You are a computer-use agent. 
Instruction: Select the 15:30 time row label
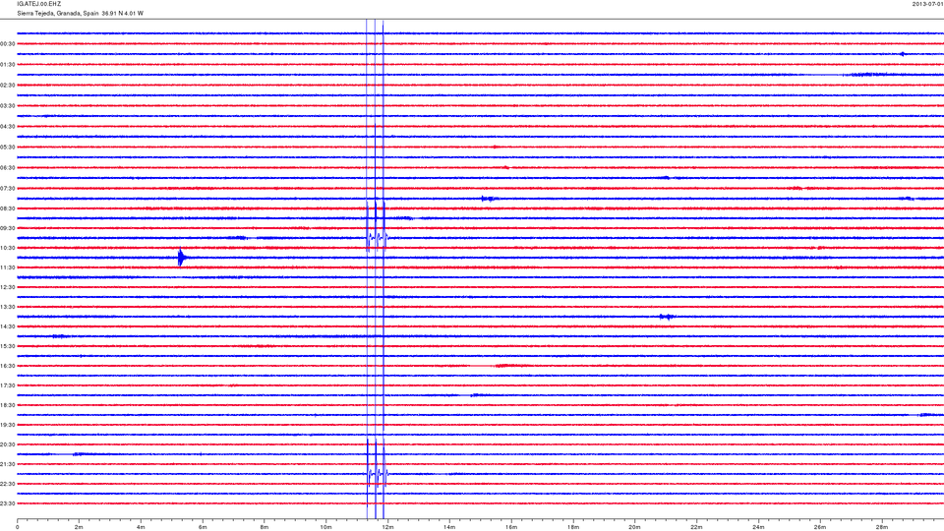pyautogui.click(x=8, y=346)
